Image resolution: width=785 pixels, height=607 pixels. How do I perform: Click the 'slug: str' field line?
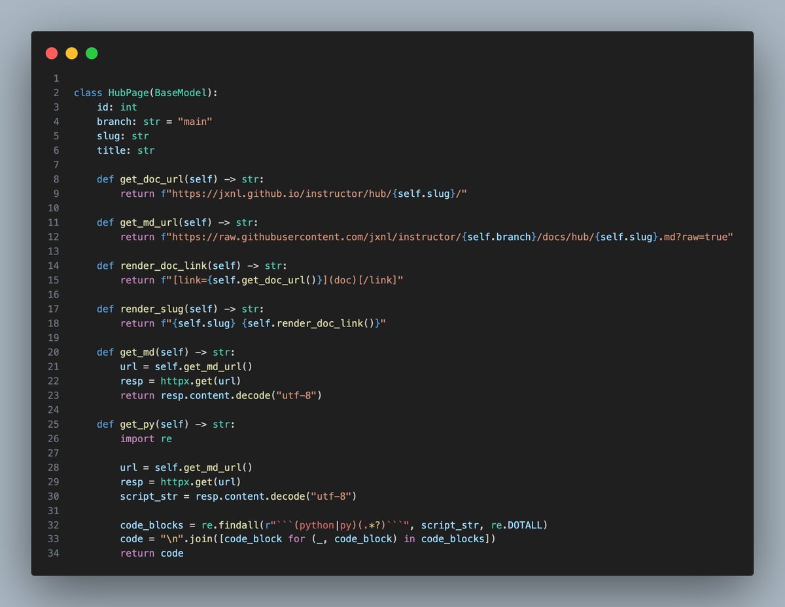click(123, 136)
